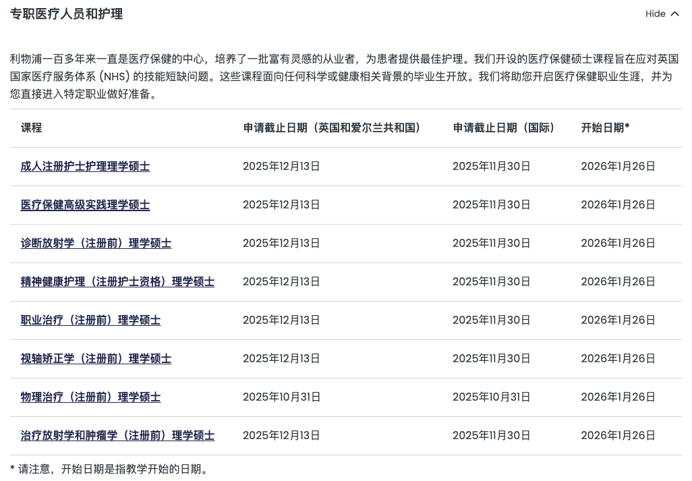Click the 申请截止日期（国际） column header
Viewport: 692px width, 481px height.
click(504, 128)
